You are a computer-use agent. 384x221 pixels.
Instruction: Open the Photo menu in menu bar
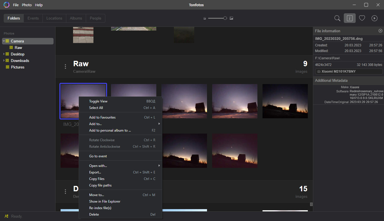click(x=27, y=5)
